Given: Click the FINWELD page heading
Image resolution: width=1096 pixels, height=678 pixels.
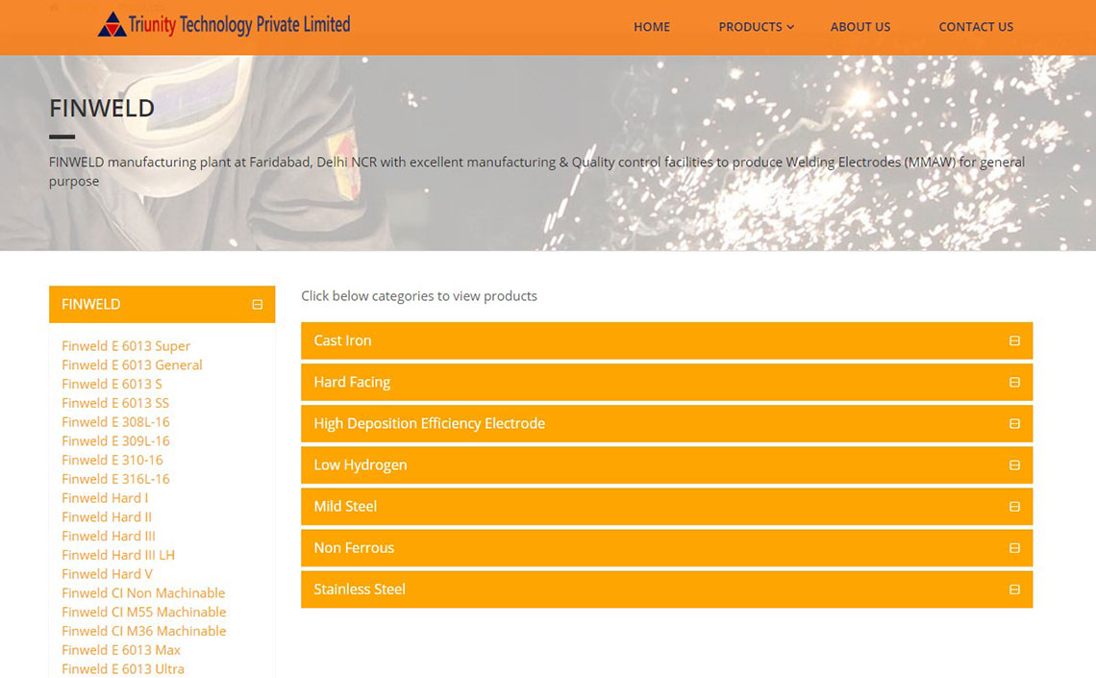Looking at the screenshot, I should click(x=102, y=109).
